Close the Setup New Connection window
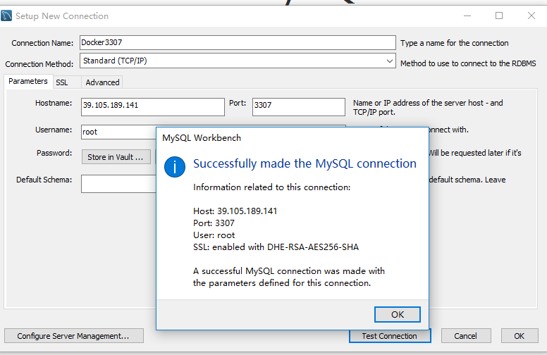Screen dimensions: 547x355 click(531, 15)
